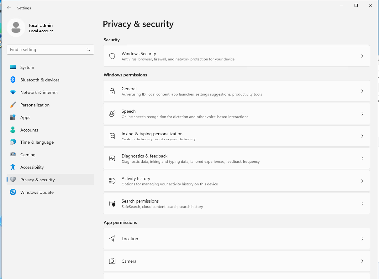The width and height of the screenshot is (379, 279).
Task: Click the General padlock icon
Action: coord(112,91)
